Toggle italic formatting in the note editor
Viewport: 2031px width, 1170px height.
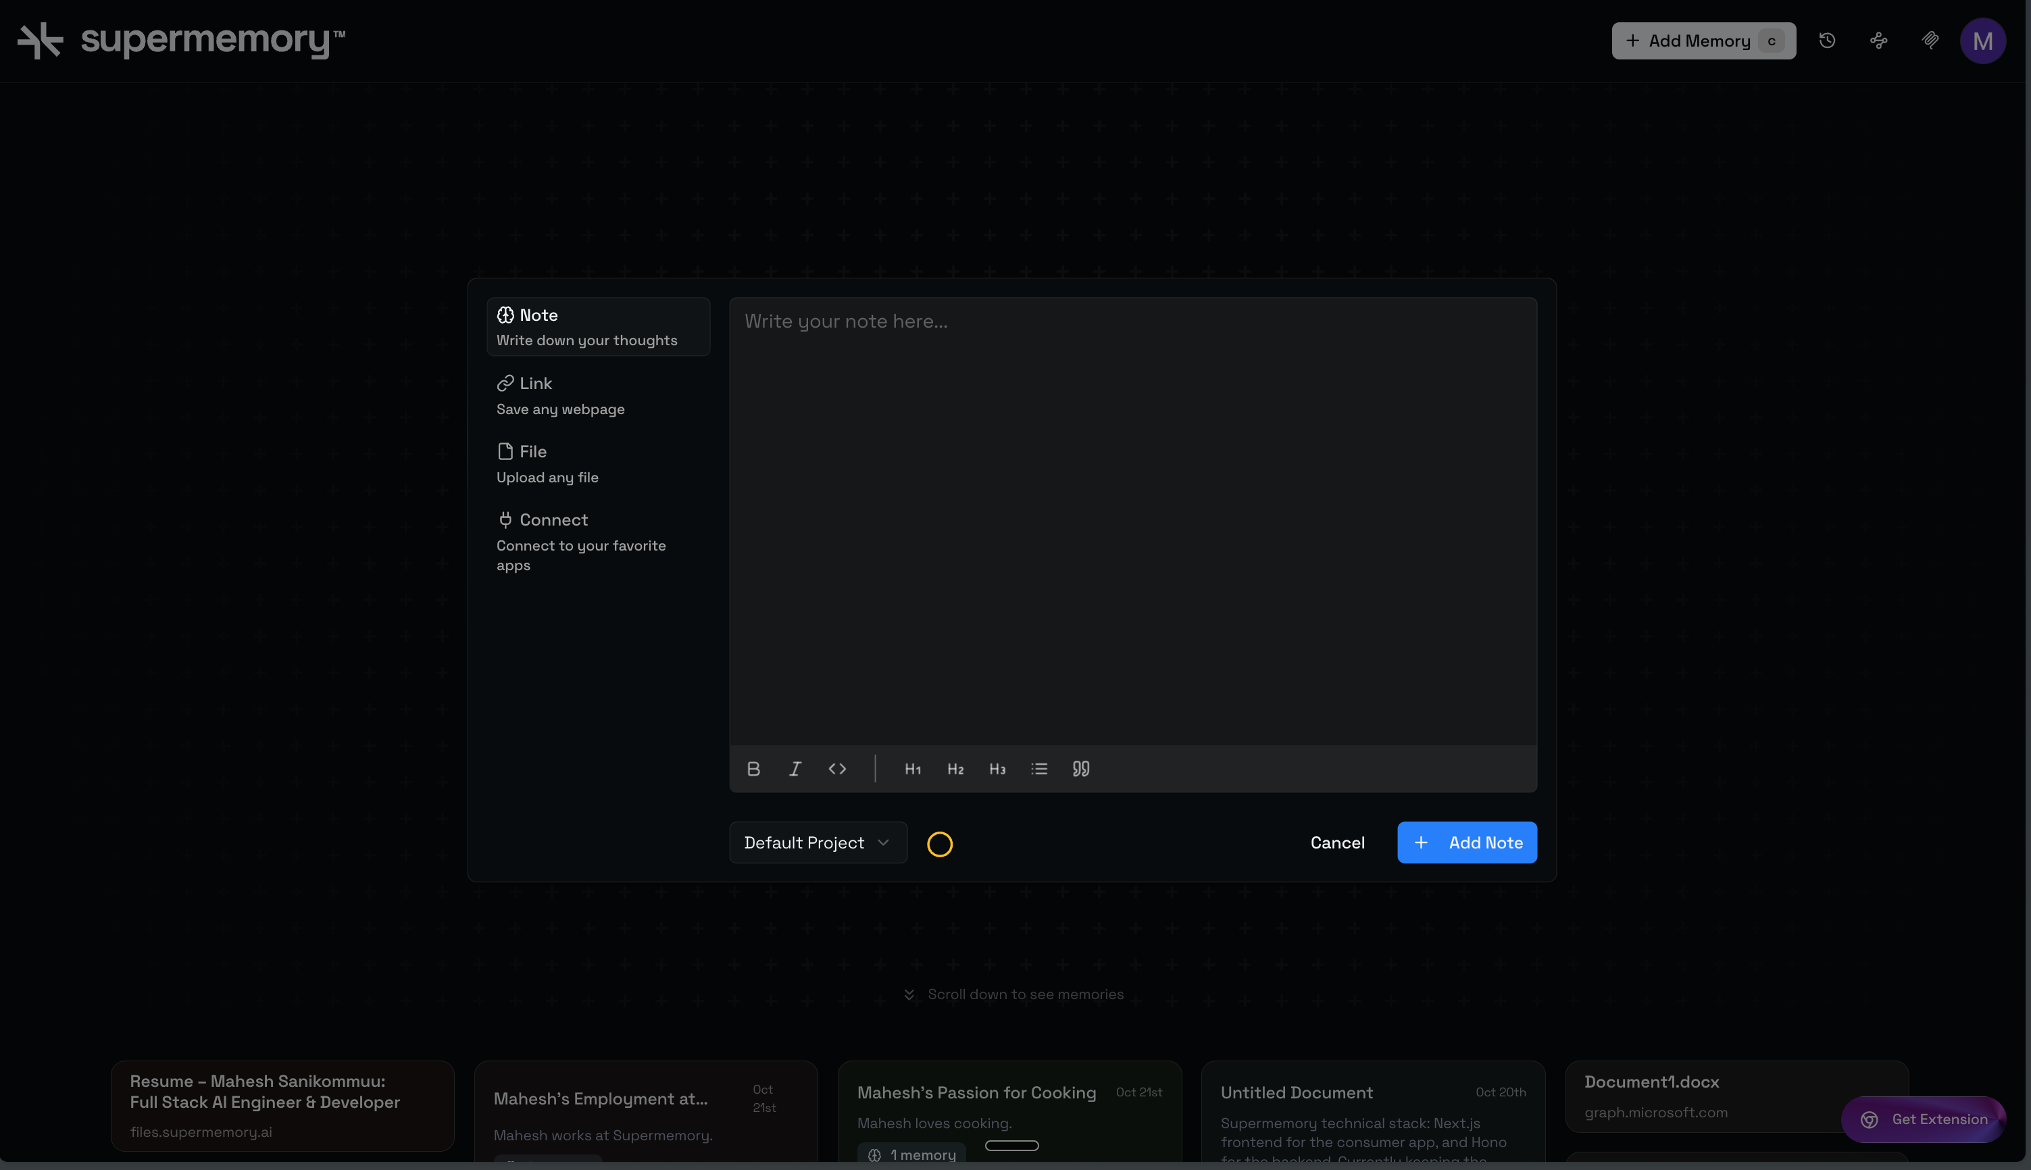click(795, 769)
